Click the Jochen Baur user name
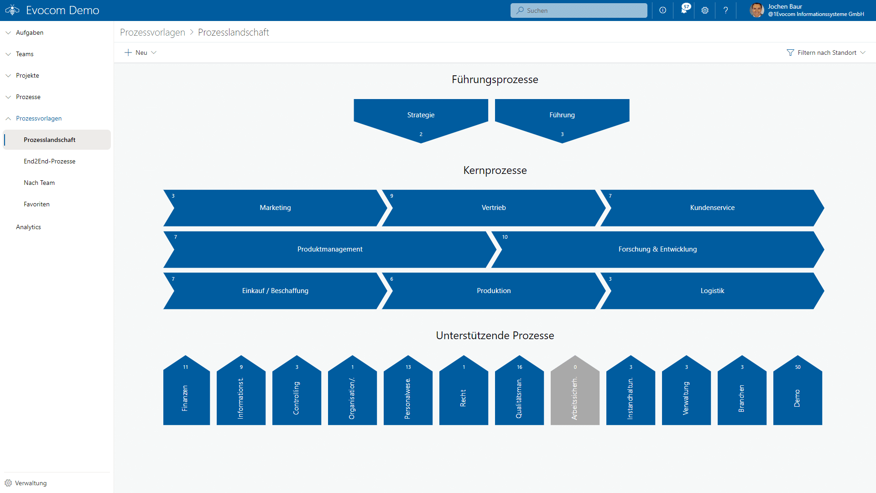876x493 pixels. coord(785,6)
